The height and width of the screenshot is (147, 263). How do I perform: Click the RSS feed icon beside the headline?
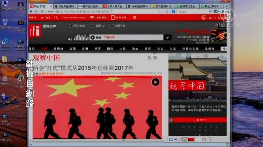point(150,58)
